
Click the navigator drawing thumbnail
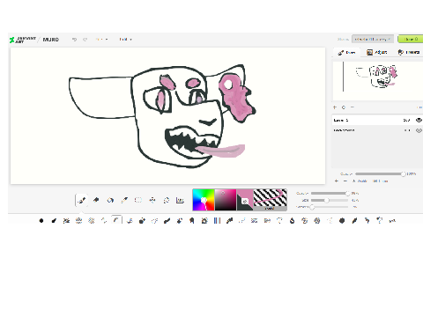(x=377, y=81)
